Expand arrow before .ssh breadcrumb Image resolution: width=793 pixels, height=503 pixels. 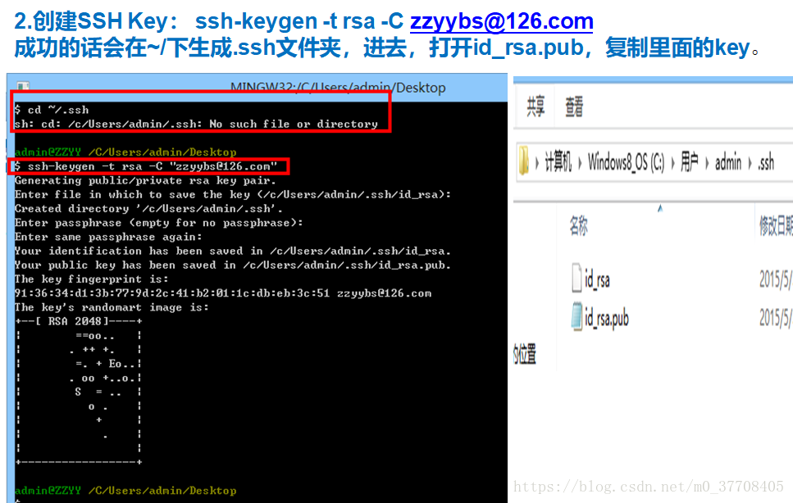point(750,163)
